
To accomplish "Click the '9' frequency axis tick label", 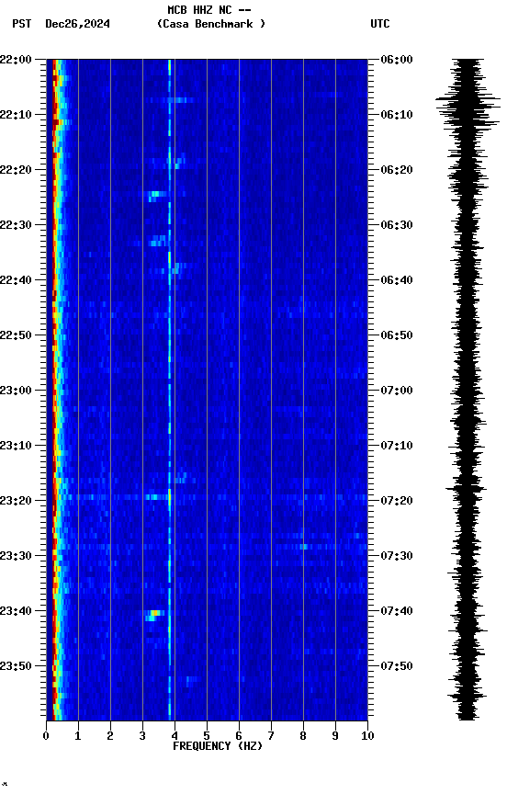I will pos(335,736).
